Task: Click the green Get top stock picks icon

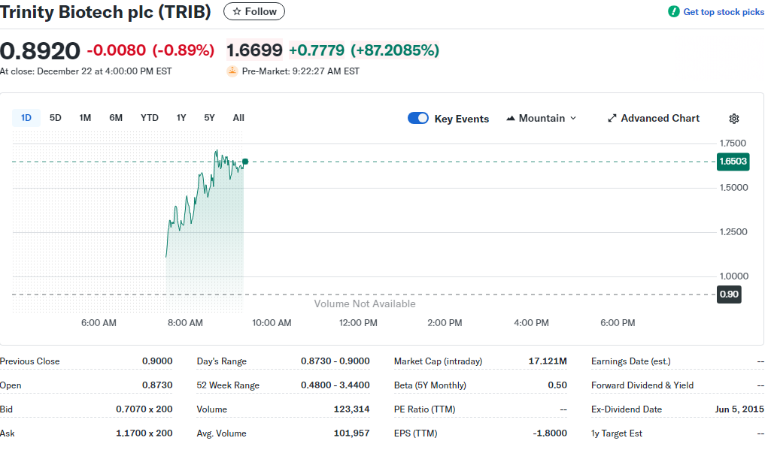Action: tap(674, 11)
